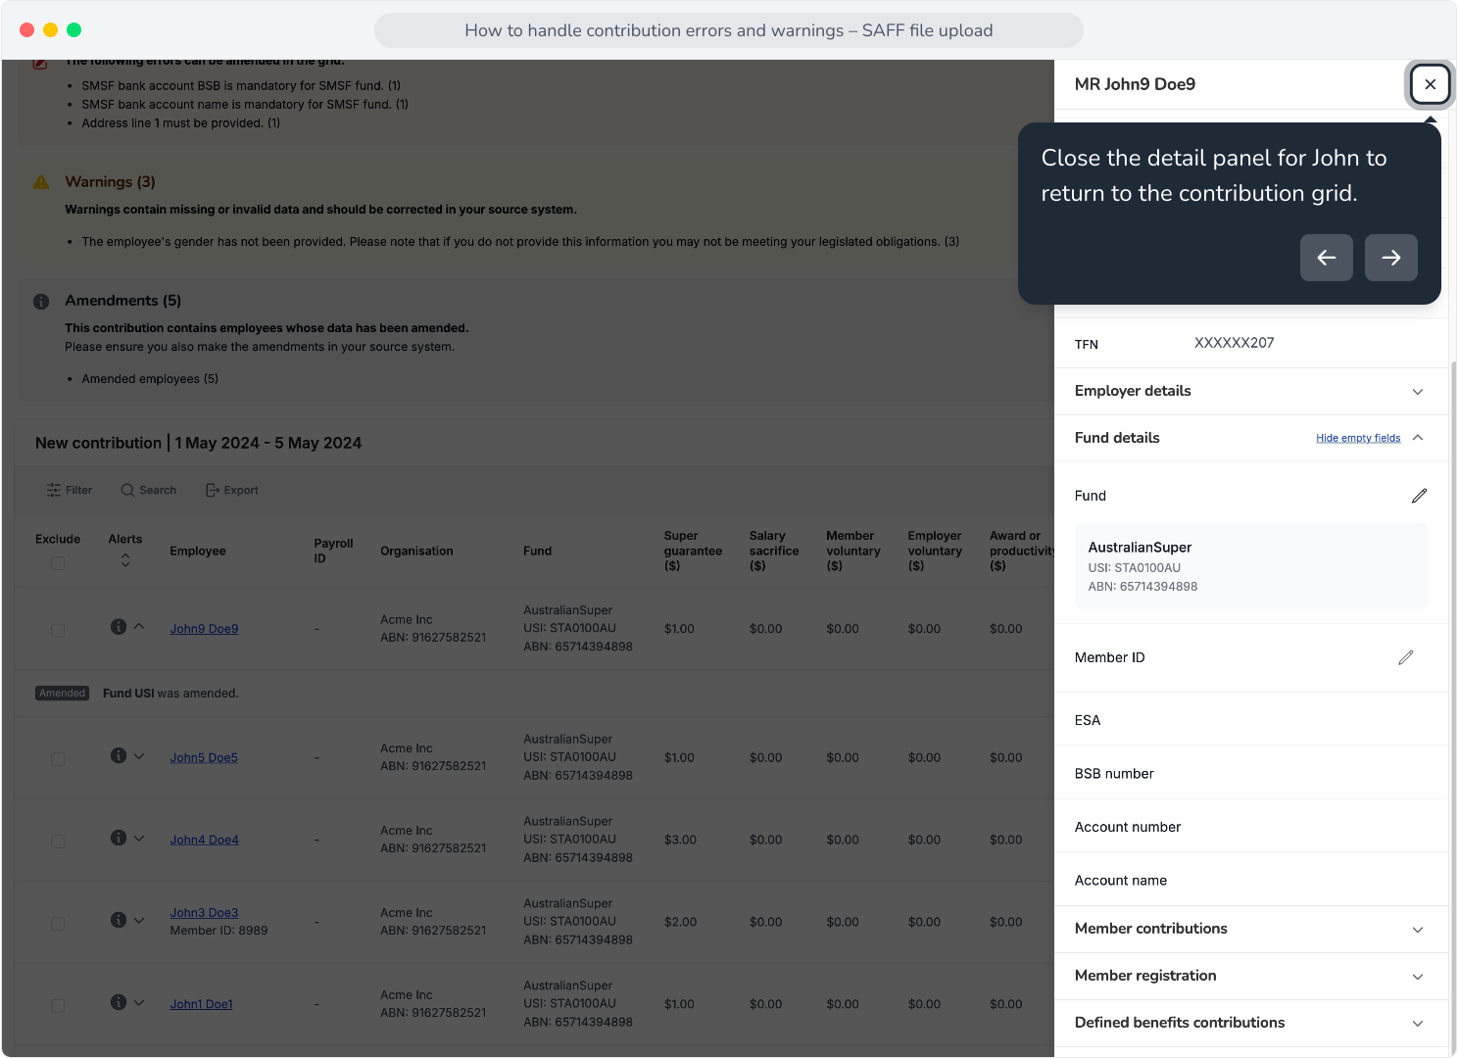Open the John5 Doe5 employee link
The height and width of the screenshot is (1058, 1458).
204,757
